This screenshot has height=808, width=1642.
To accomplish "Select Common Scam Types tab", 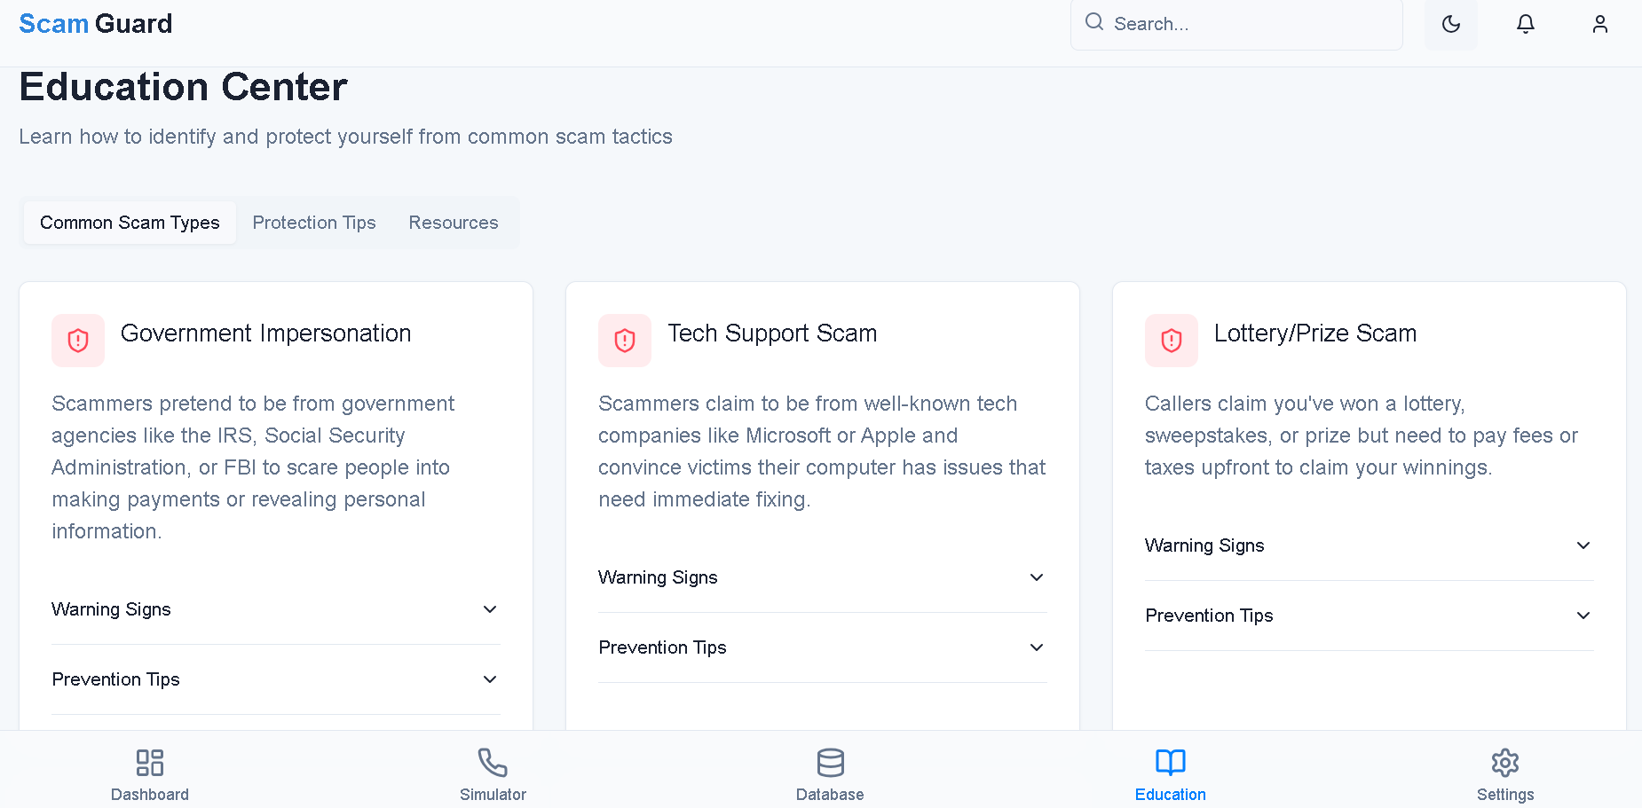I will coord(130,223).
